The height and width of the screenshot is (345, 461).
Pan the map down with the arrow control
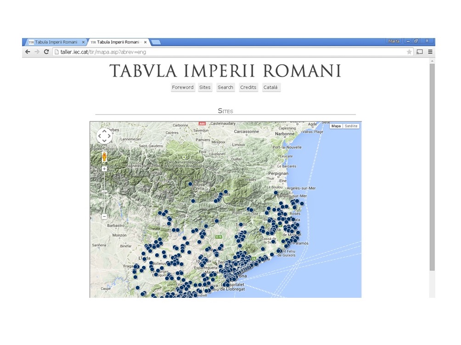[104, 141]
